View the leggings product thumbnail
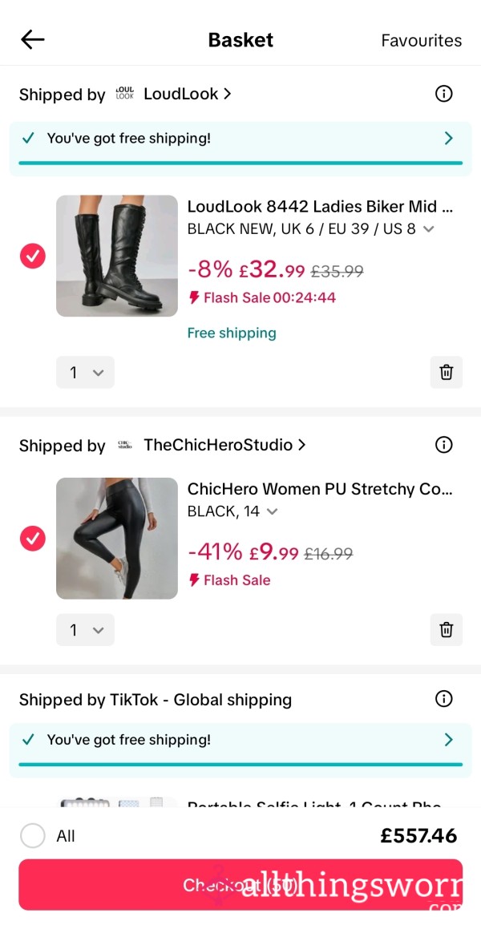 (116, 538)
